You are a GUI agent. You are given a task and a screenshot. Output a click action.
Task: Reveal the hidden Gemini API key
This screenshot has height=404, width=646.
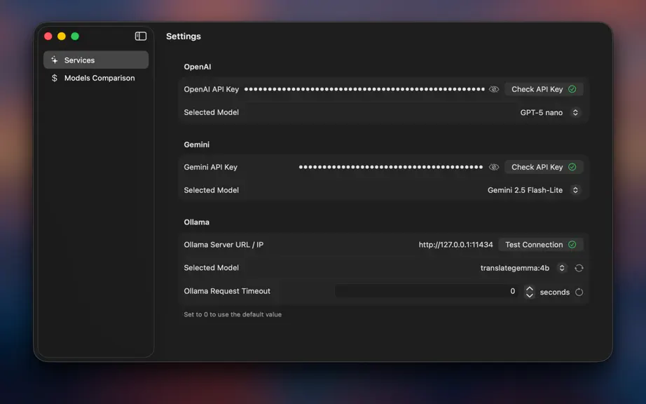click(x=493, y=167)
